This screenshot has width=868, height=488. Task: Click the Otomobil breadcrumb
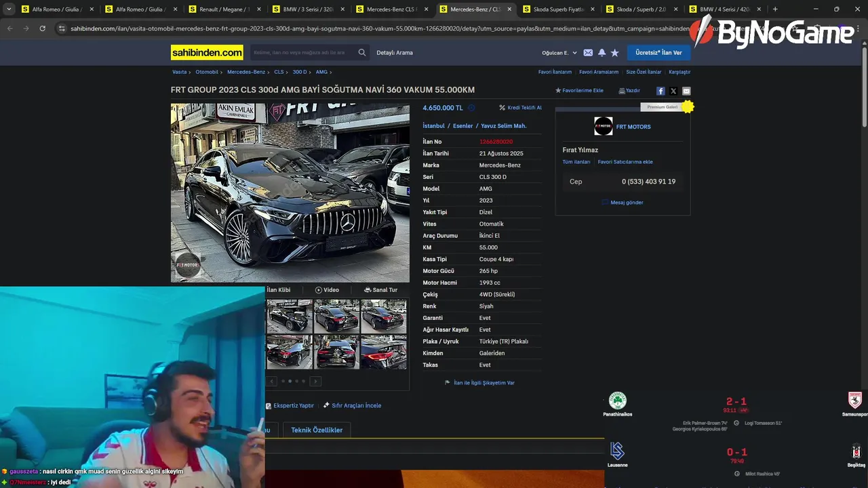207,72
